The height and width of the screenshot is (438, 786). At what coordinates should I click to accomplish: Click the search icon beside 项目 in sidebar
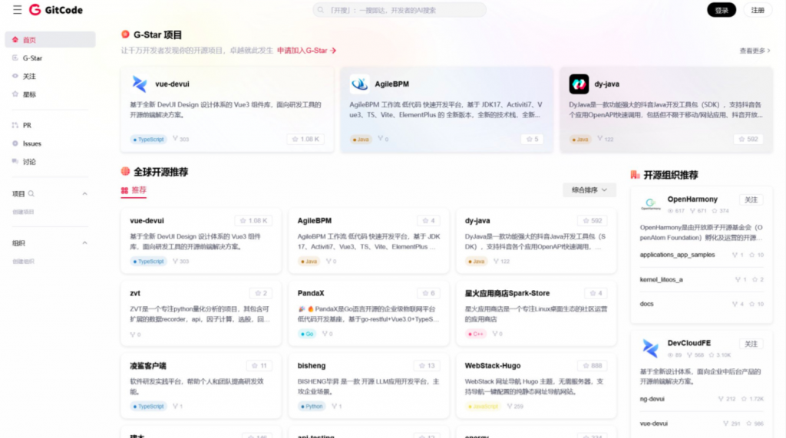pos(31,194)
